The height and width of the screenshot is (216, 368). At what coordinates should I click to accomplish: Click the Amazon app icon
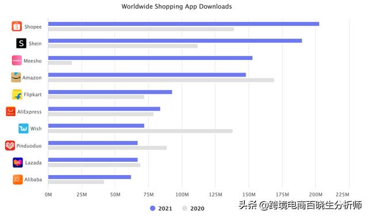point(16,77)
